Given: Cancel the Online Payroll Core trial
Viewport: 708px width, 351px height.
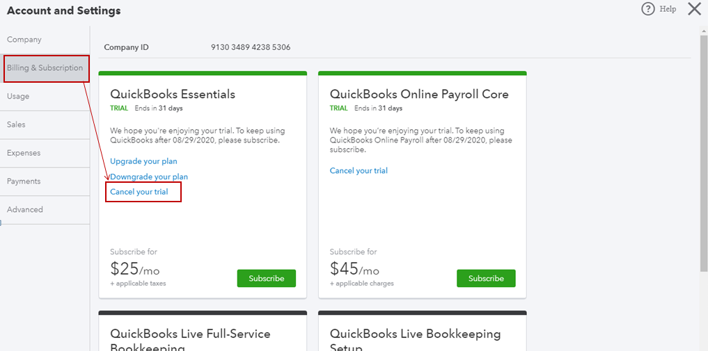Looking at the screenshot, I should click(x=359, y=171).
